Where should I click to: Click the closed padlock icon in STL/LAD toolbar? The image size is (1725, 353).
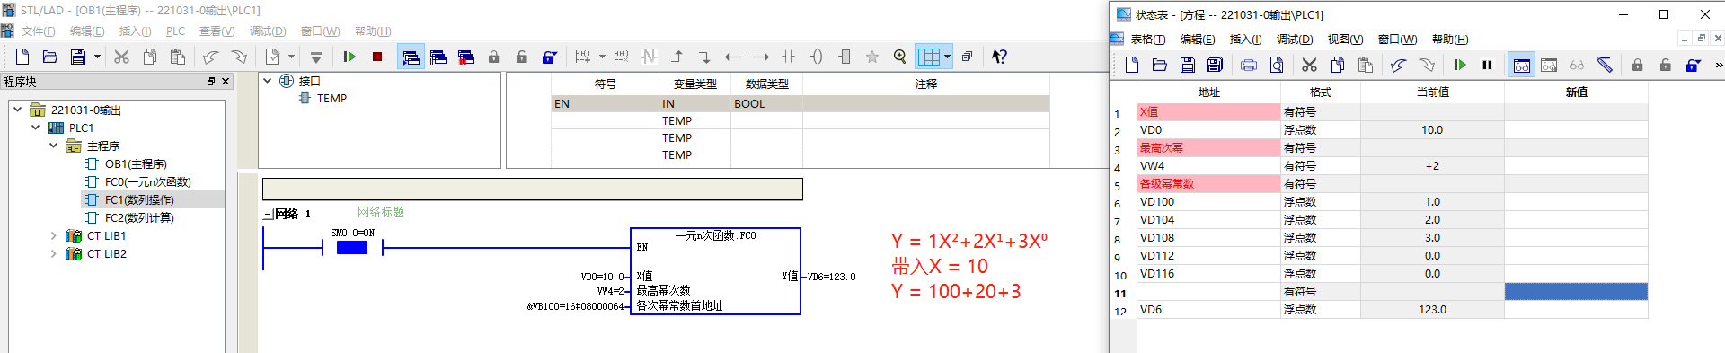tap(493, 57)
